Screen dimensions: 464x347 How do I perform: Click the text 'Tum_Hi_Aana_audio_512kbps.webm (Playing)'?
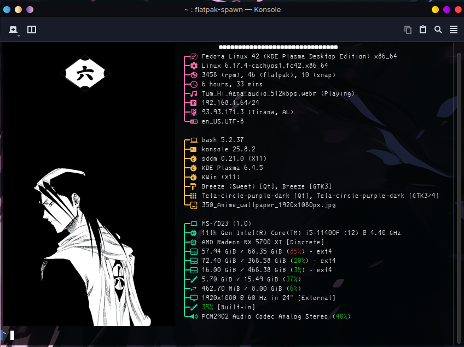click(278, 93)
